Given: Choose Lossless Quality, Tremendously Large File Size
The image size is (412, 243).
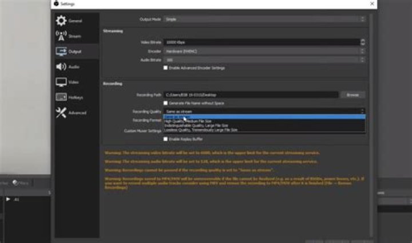Looking at the screenshot, I should [264, 130].
